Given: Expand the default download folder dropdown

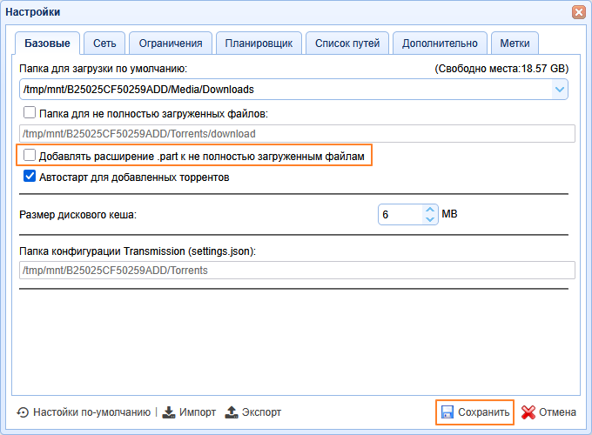Looking at the screenshot, I should pyautogui.click(x=559, y=89).
